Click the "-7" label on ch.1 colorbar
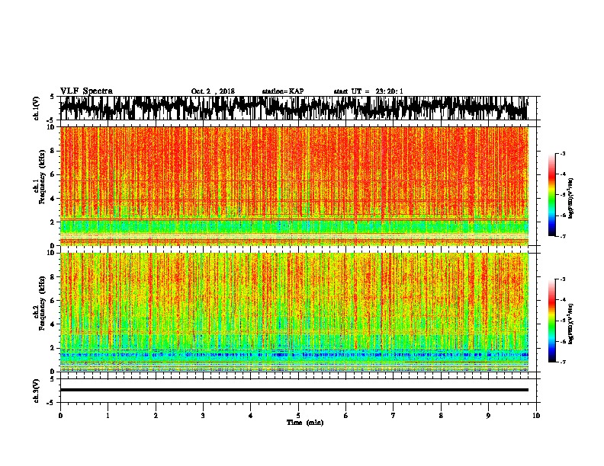Image resolution: width=604 pixels, height=466 pixels. (x=563, y=236)
